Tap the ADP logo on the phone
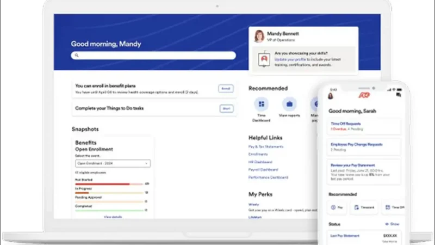The height and width of the screenshot is (245, 435). 364,95
